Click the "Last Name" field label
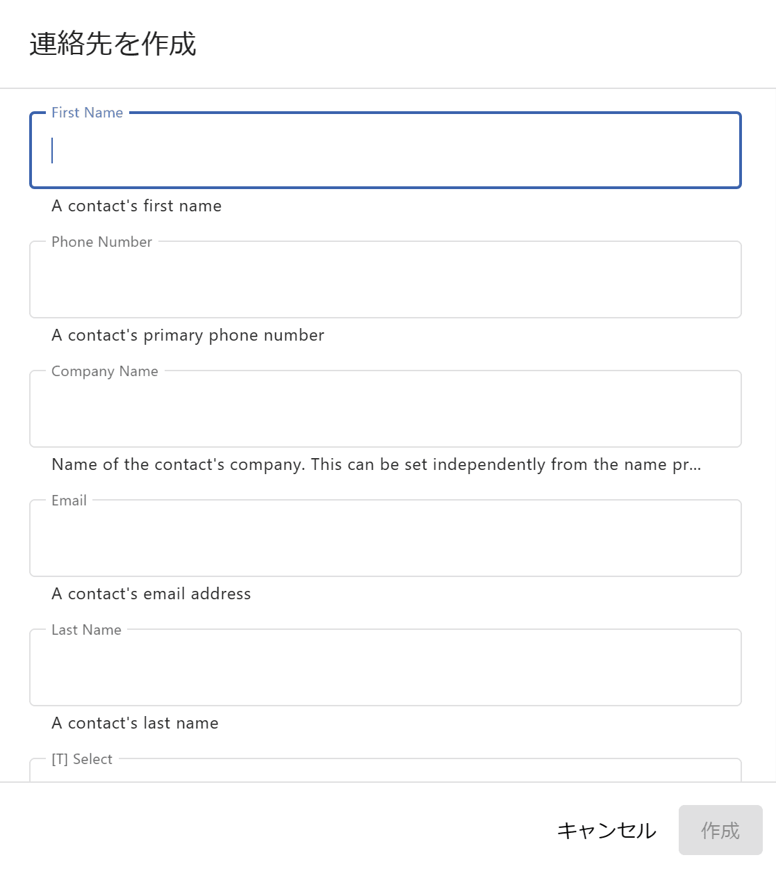Viewport: 776px width, 869px height. point(86,630)
